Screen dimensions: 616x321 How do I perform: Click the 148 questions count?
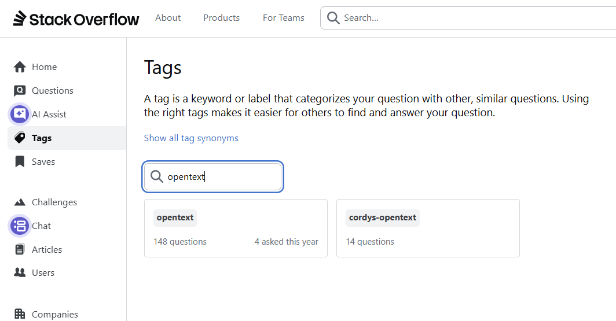[180, 242]
